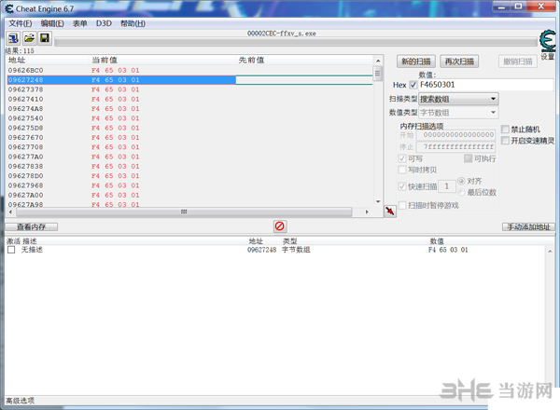Click the Cheat Engine logo settings icon
This screenshot has height=410, width=560.
(547, 42)
